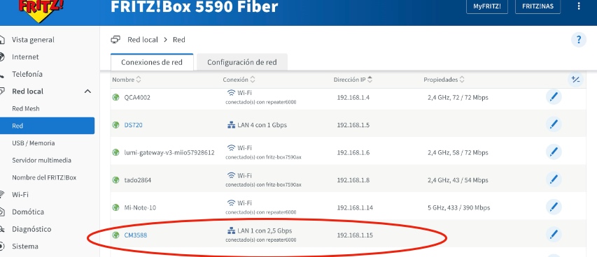
Task: Switch to Configuración de red tab
Action: pos(241,62)
